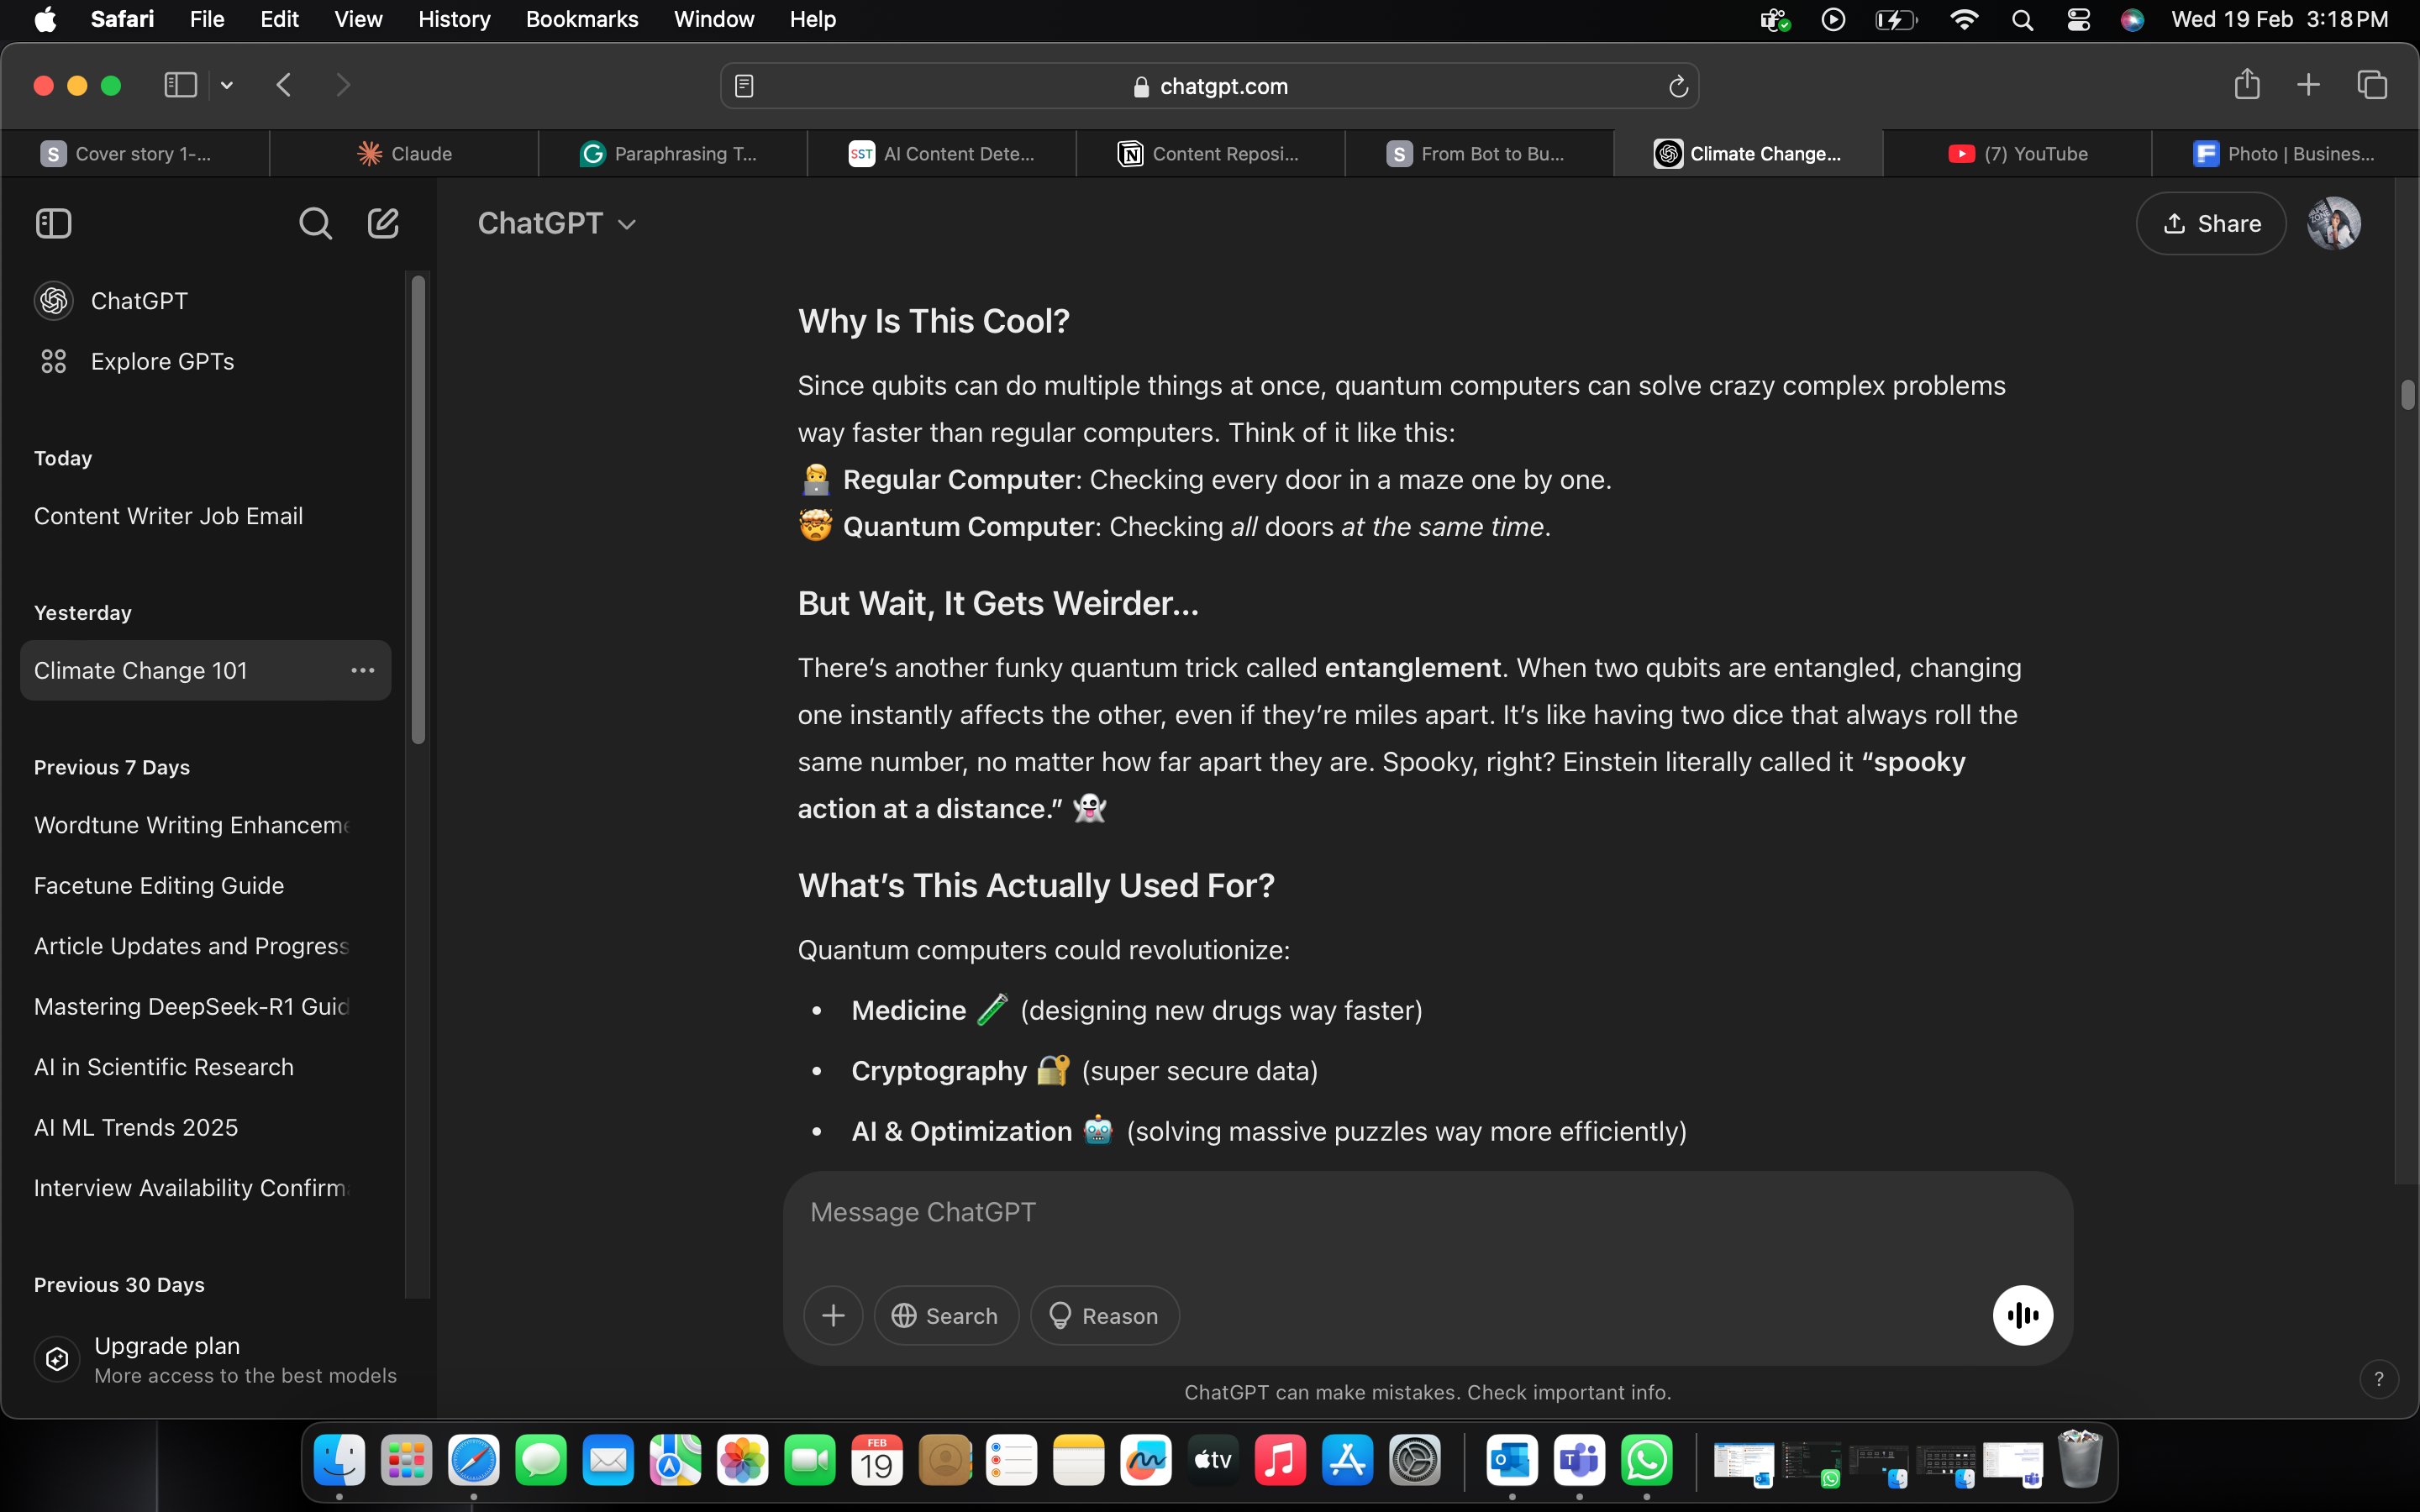Image resolution: width=2420 pixels, height=1512 pixels.
Task: Open Microsoft Teams from the Dock
Action: 1579,1461
